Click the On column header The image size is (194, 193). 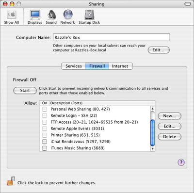click(45, 103)
